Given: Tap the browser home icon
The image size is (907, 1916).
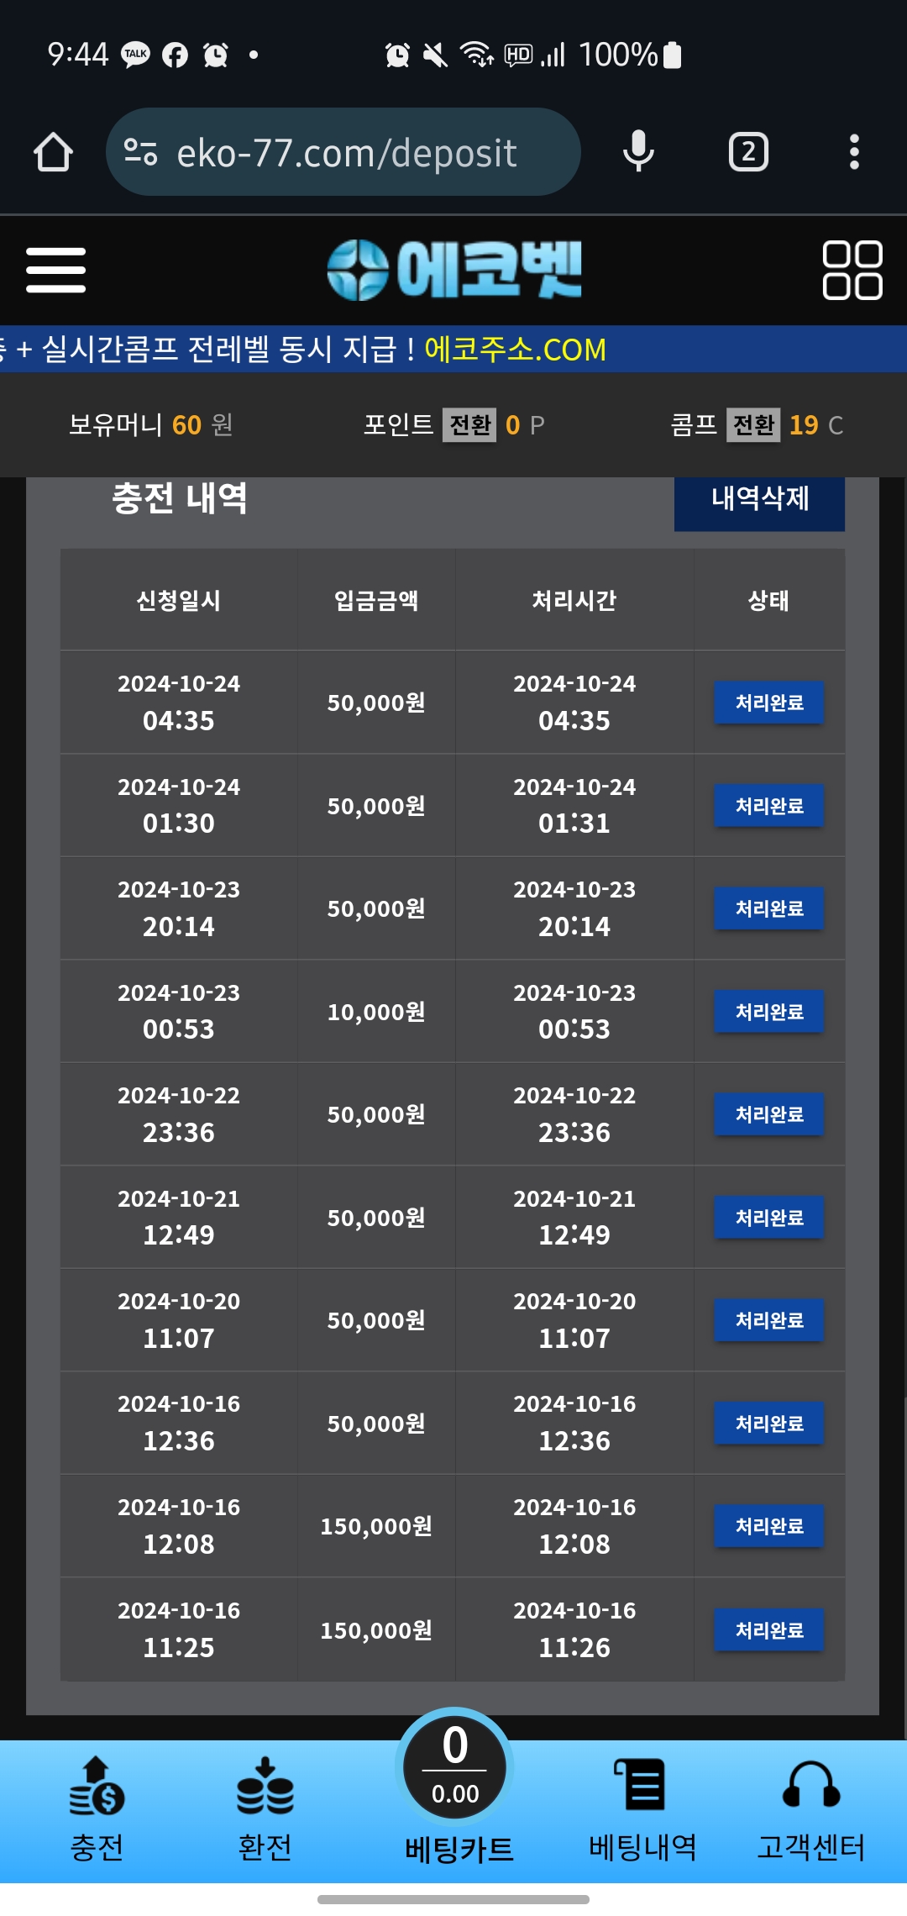Looking at the screenshot, I should [x=53, y=152].
